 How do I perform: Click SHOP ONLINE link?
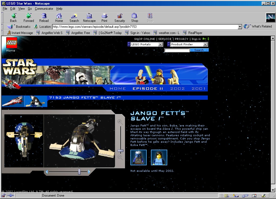point(144,39)
